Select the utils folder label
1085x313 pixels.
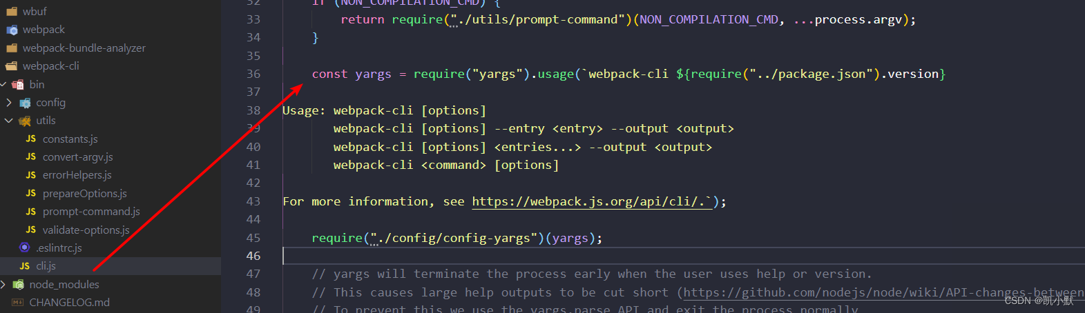point(46,121)
